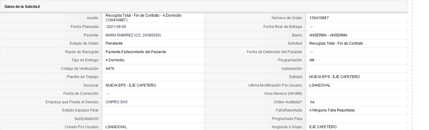
Task: Click the Entidad NUEVA EPS - EJE CAFETERO value
Action: pos(335,77)
